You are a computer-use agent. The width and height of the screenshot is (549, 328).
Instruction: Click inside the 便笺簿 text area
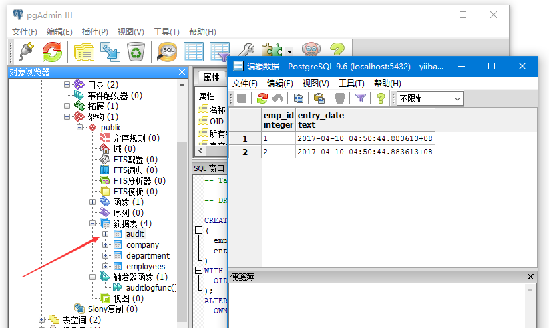tap(377, 306)
